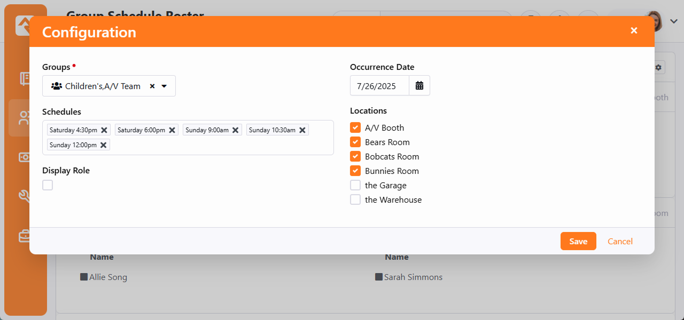Screen dimensions: 684x320
Task: Open the calendar date picker icon
Action: (x=419, y=86)
